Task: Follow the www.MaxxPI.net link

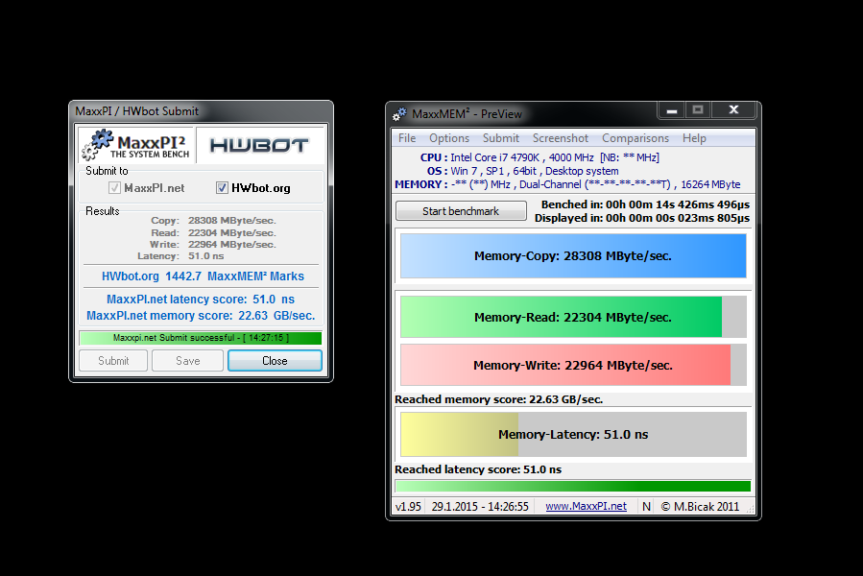Action: click(x=586, y=506)
